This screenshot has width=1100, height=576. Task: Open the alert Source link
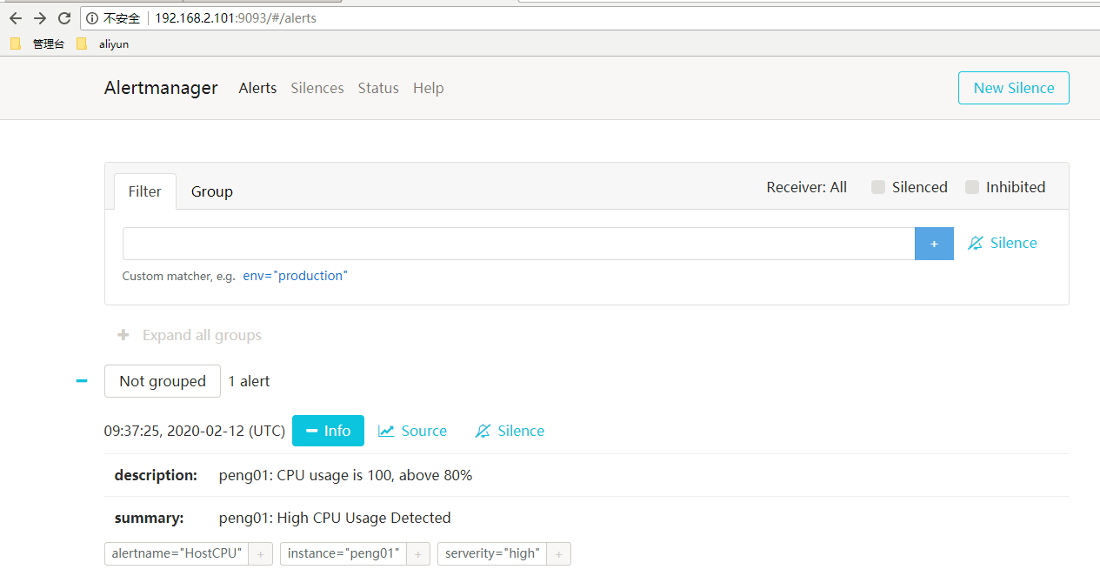pos(412,431)
